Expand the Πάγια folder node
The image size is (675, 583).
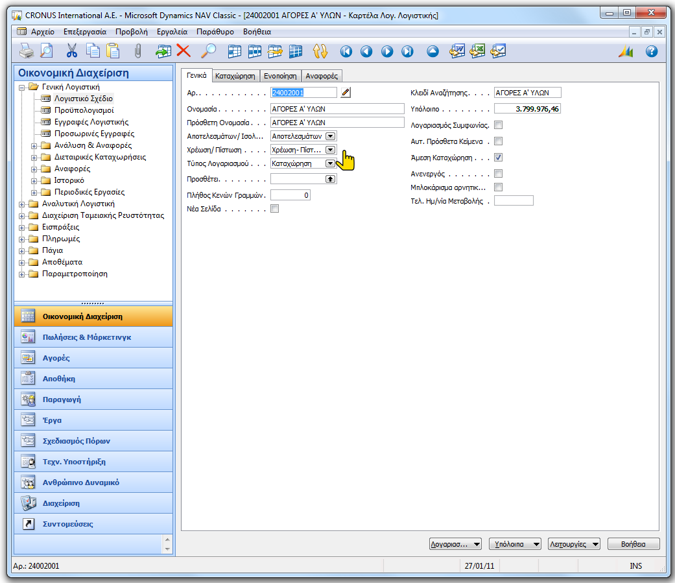[x=21, y=250]
